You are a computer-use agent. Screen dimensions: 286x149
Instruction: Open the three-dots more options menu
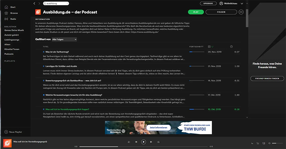point(241,12)
